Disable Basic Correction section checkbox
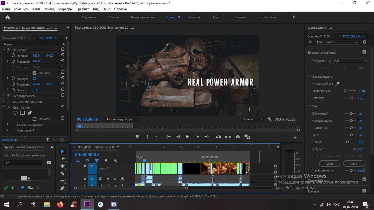This screenshot has height=210, width=374. (364, 52)
